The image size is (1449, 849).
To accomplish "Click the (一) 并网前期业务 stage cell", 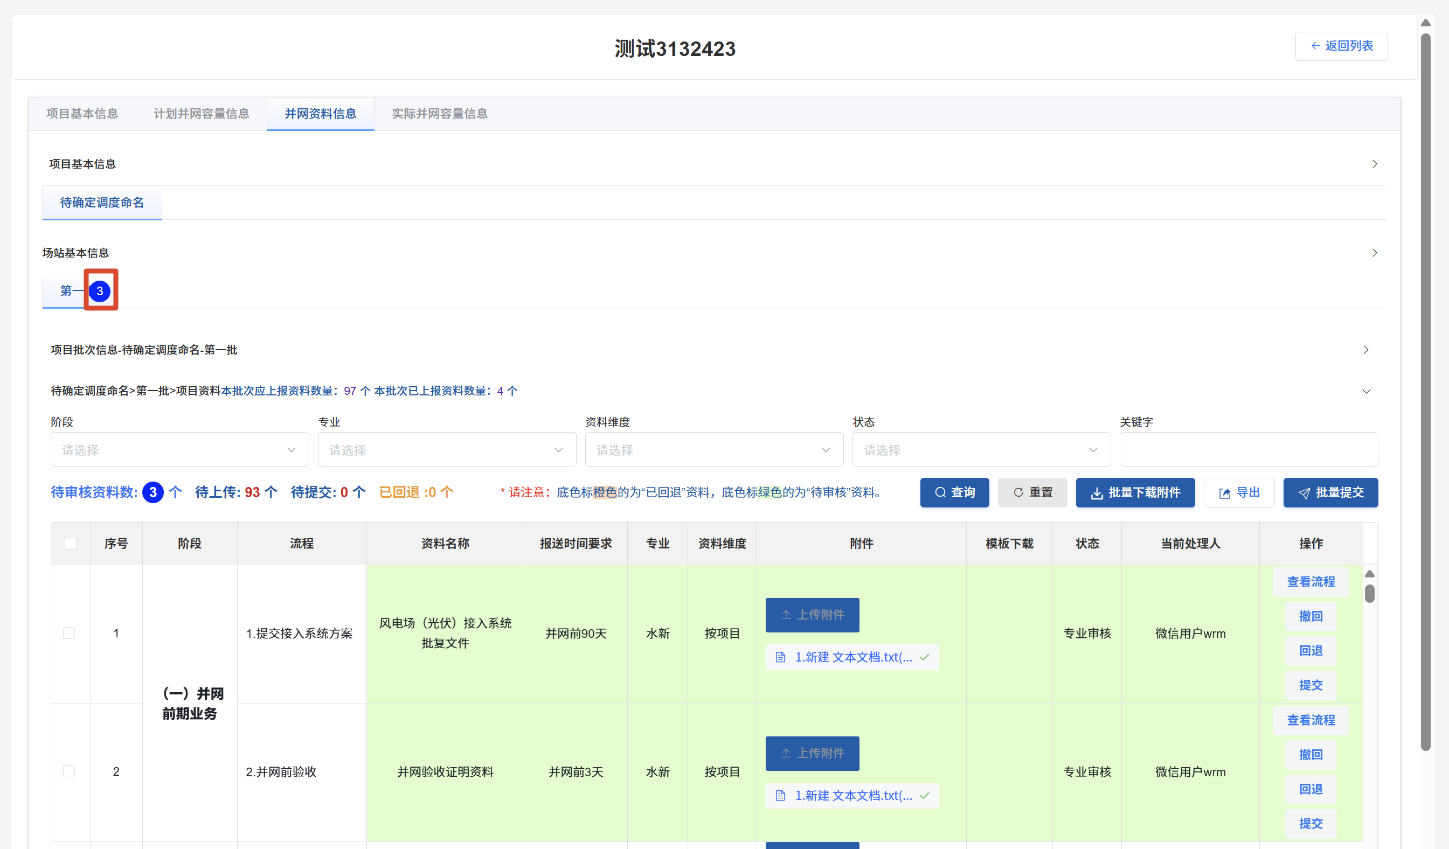I will [x=190, y=704].
